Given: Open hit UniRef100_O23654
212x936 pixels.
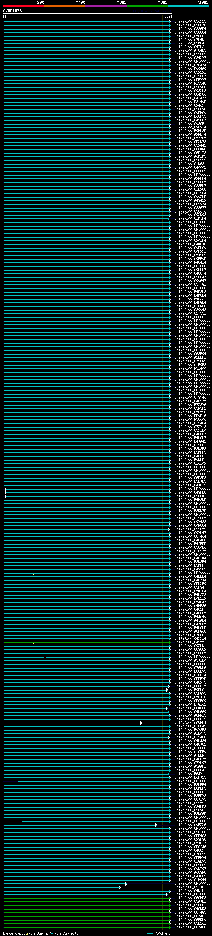Looking at the screenshot, I should point(190,29).
